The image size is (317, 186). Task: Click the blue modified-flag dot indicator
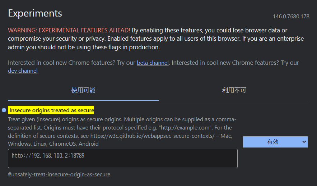(4, 110)
